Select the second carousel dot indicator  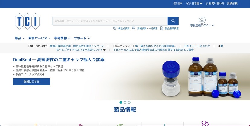(125, 102)
